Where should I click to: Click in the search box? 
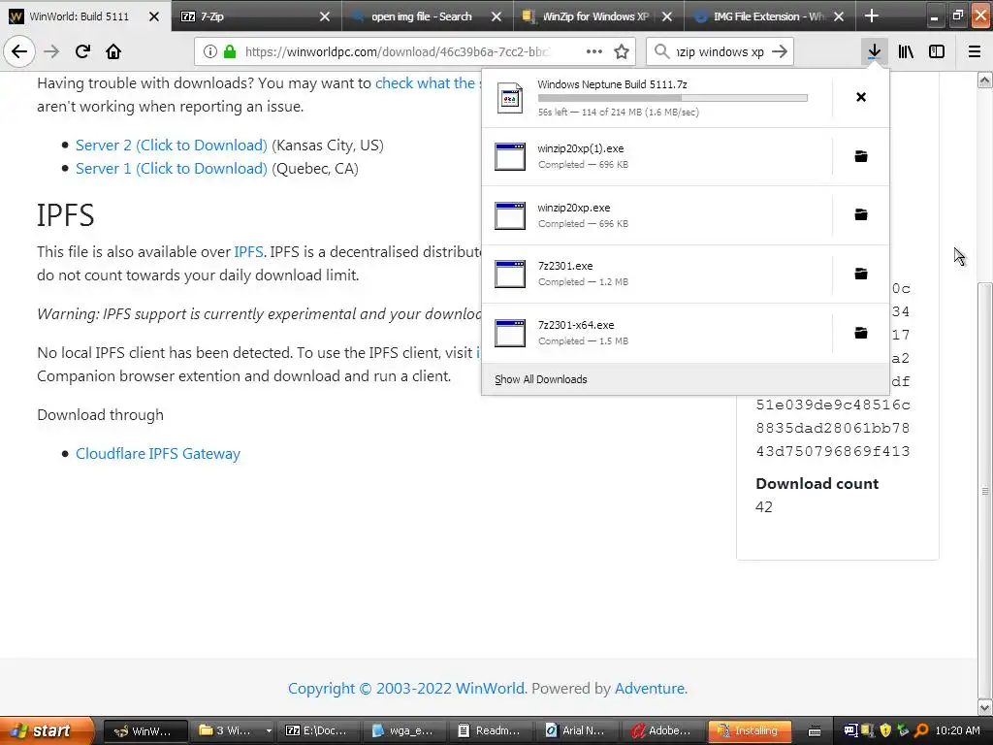[x=721, y=51]
